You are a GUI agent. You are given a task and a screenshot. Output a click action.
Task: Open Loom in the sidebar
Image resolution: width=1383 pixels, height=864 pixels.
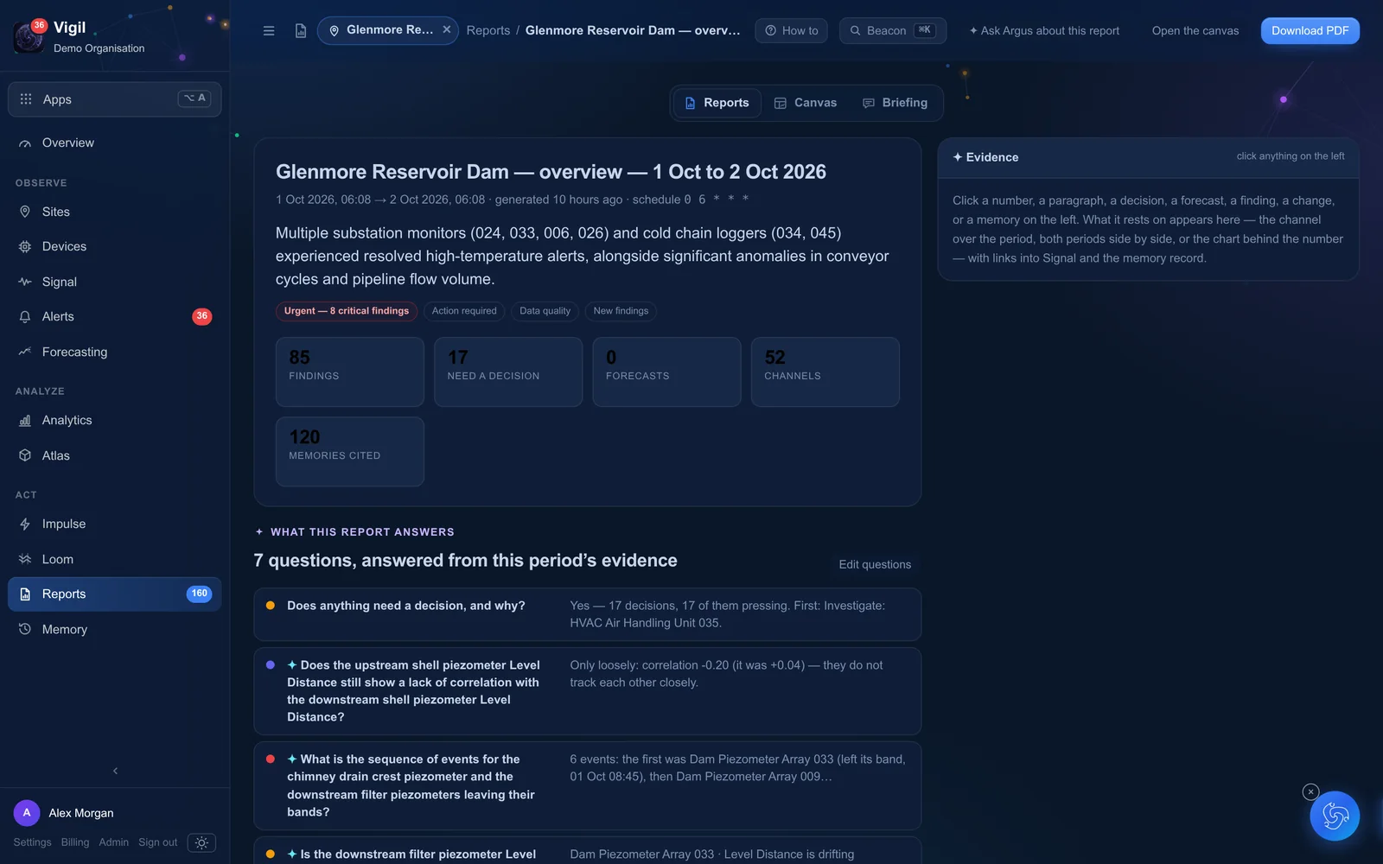pos(115,559)
